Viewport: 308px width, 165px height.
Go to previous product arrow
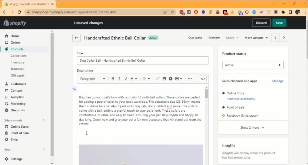(x=275, y=38)
